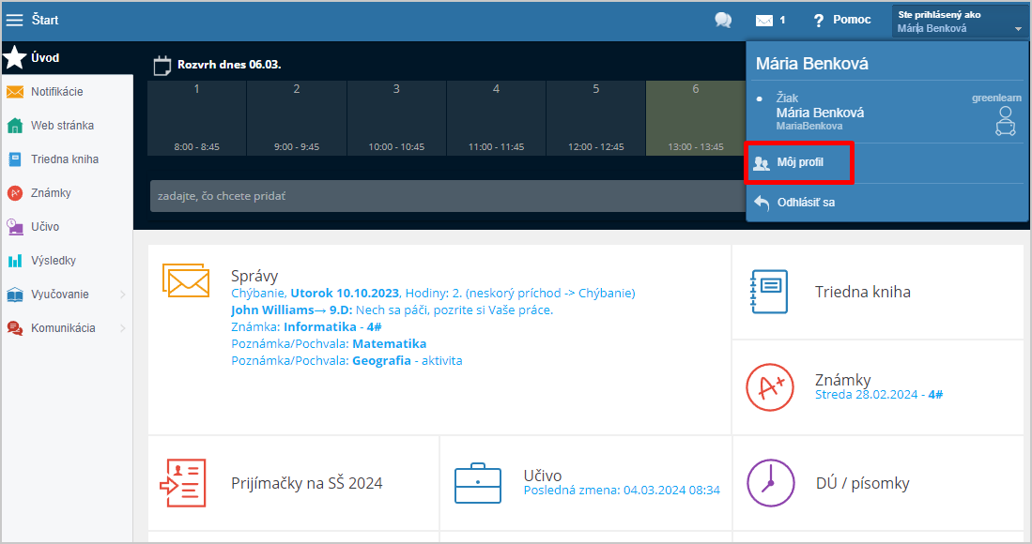
Task: Expand the Vyučovanie sidebar submenu
Action: 123,295
